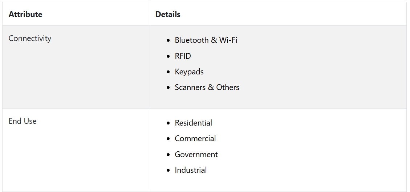Click the Industrial list item
The width and height of the screenshot is (410, 192).
click(191, 170)
